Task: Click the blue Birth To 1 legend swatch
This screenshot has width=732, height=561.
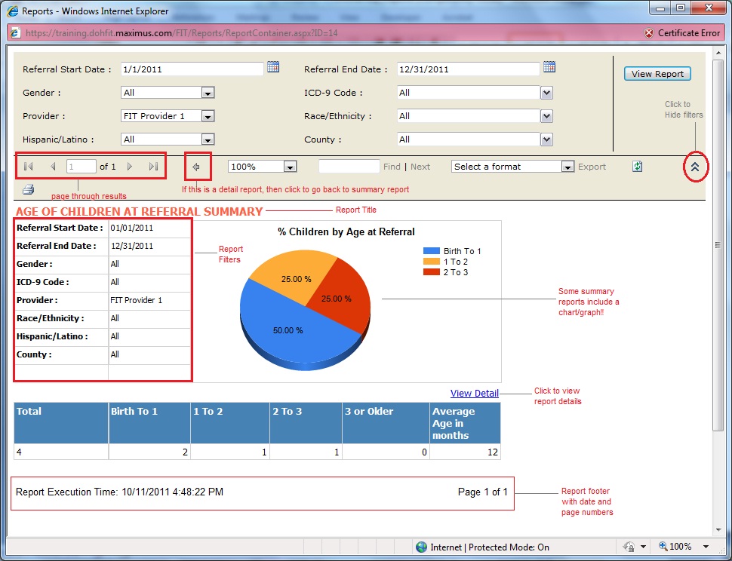Action: 432,251
